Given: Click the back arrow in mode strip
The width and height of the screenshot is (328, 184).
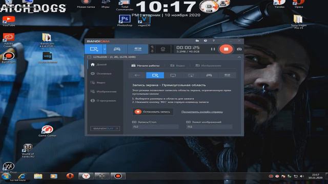Looking at the screenshot, I should click(137, 75).
